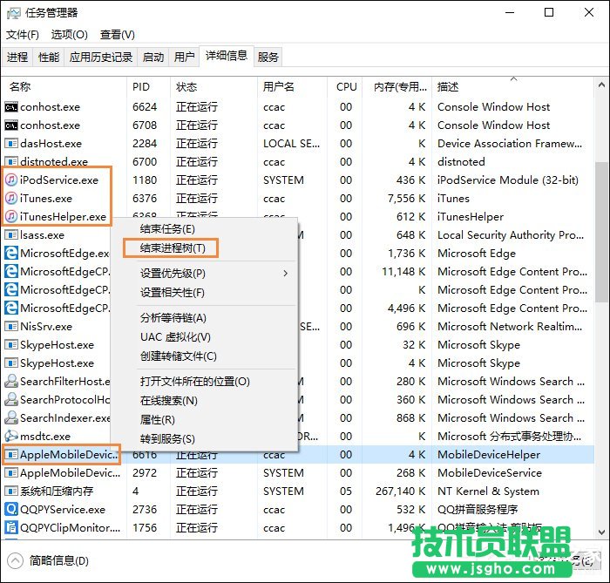The height and width of the screenshot is (583, 610).
Task: Switch to the Performance (性能) tab
Action: (49, 58)
